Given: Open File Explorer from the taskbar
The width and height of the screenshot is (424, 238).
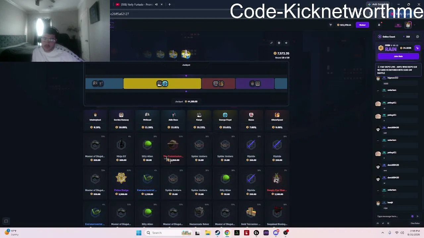Looking at the screenshot, I should [x=207, y=233].
